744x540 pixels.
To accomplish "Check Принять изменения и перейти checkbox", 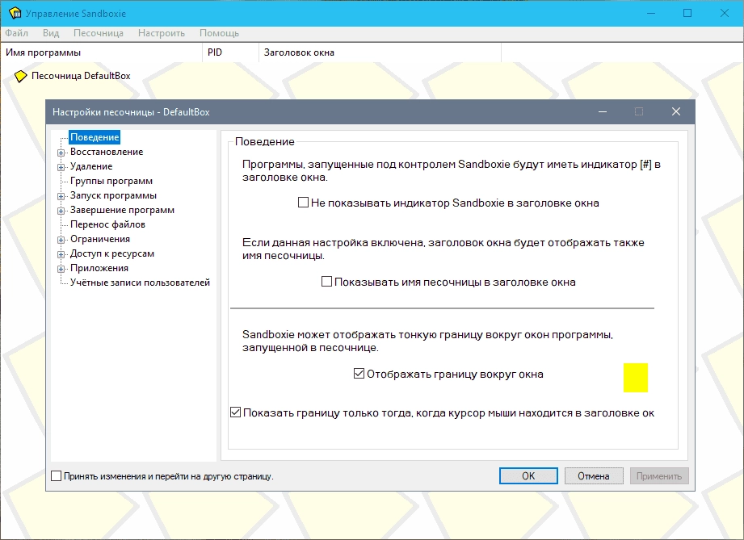I will [56, 475].
